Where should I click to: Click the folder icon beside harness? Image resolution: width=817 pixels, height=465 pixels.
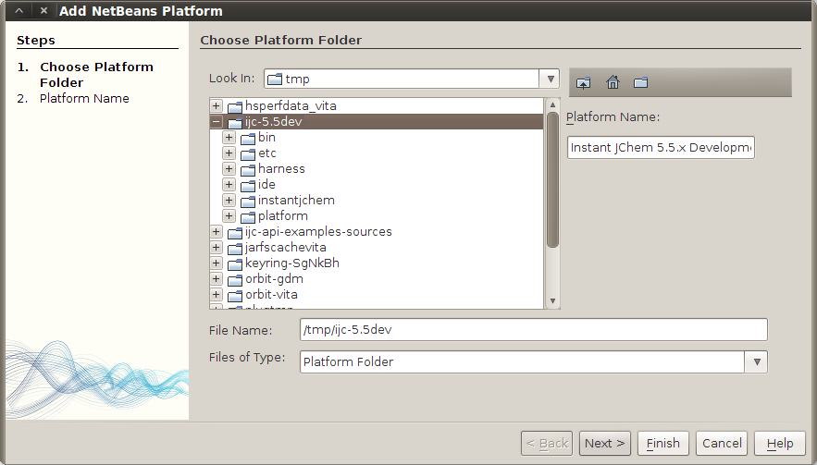pos(248,169)
